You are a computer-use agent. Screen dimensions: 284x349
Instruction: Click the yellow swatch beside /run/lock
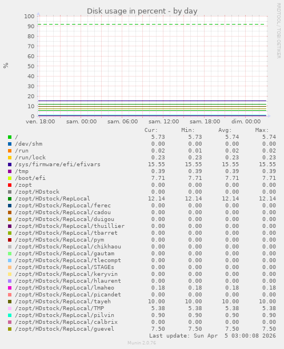[10, 158]
